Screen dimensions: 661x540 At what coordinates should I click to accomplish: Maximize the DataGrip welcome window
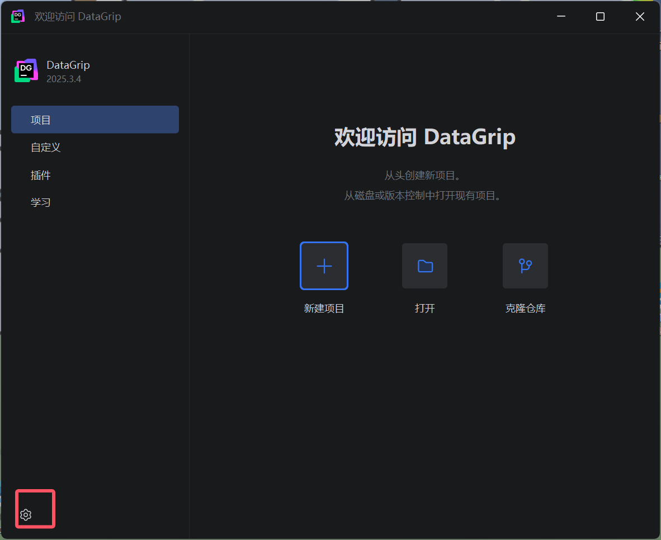point(600,16)
